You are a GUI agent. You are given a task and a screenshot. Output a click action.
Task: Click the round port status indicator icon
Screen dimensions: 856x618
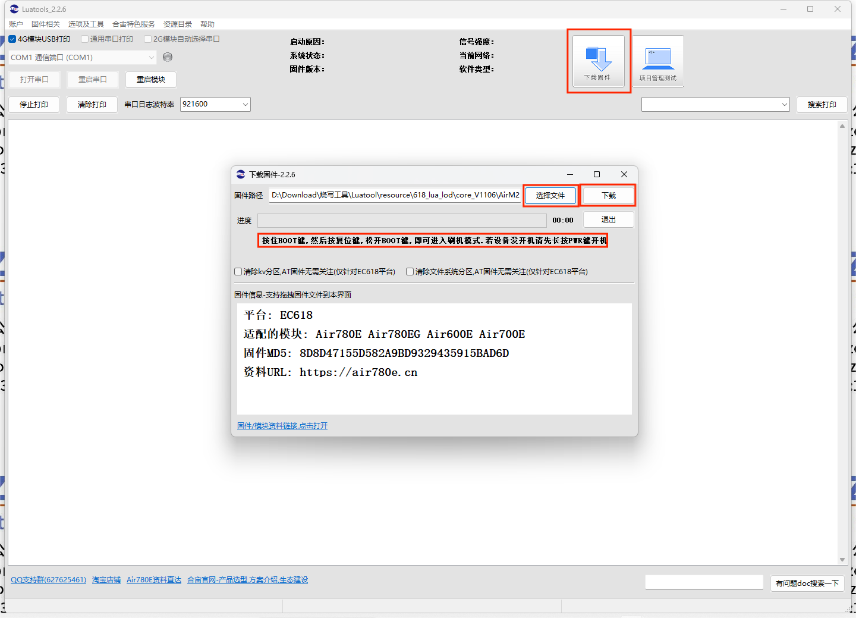tap(168, 57)
